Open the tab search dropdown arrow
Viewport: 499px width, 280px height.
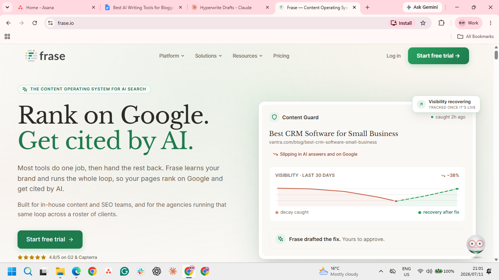pos(7,7)
